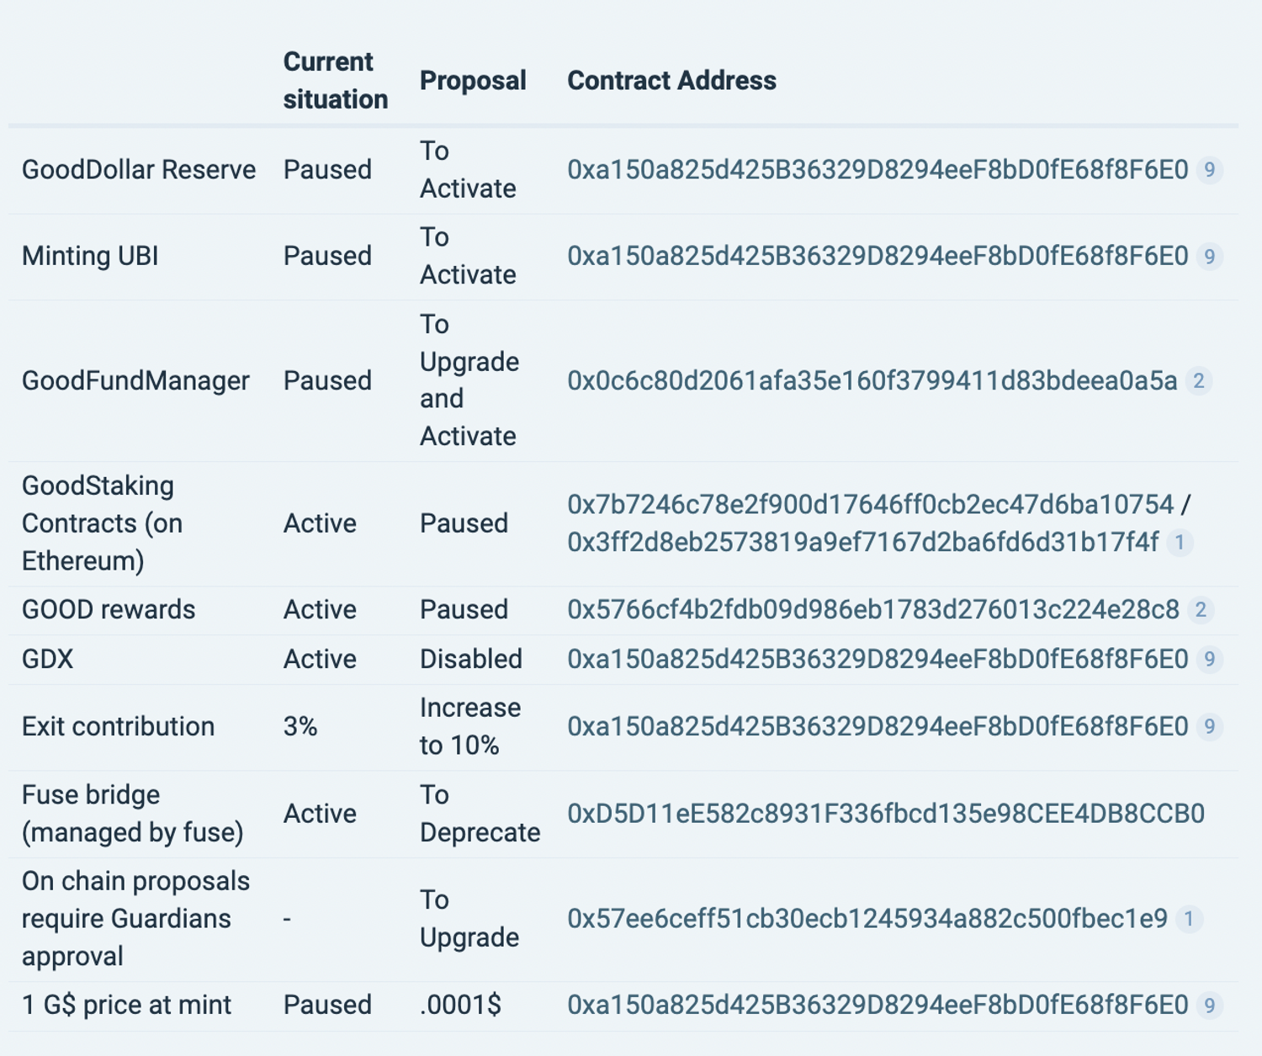Screen dimensions: 1262x1056
Task: Open GoodStaking address starting with 0x3ff2d8eb
Action: [x=862, y=543]
